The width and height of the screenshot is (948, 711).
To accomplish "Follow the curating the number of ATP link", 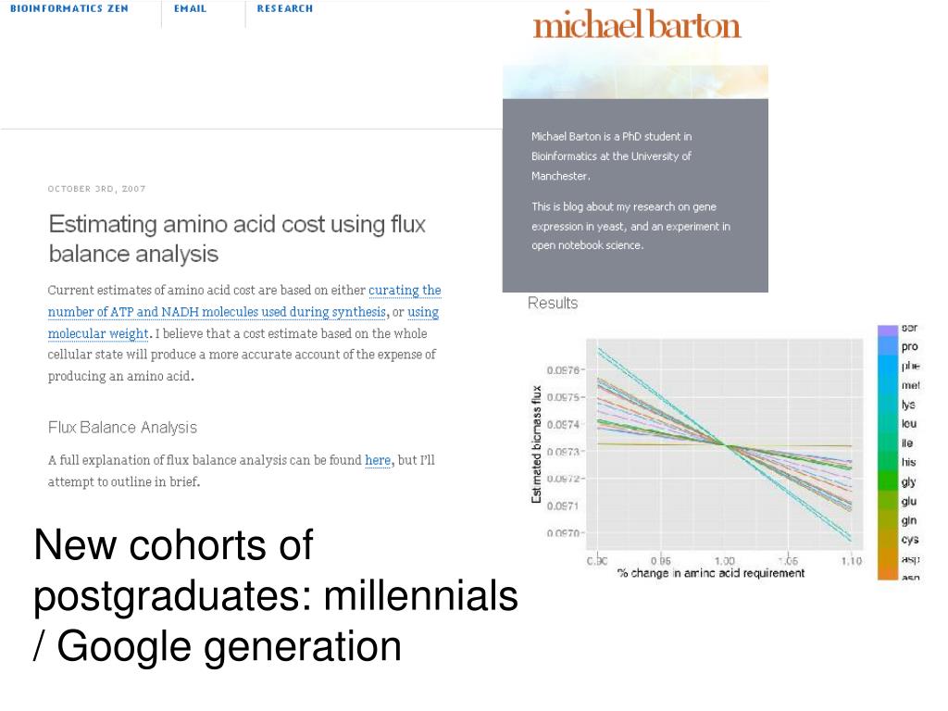I will [x=244, y=301].
